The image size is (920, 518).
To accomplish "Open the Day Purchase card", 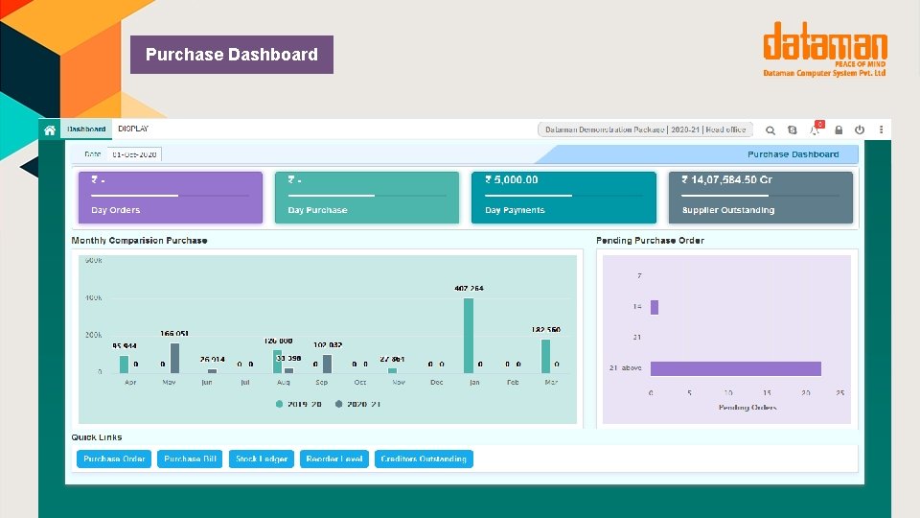I will click(x=367, y=198).
